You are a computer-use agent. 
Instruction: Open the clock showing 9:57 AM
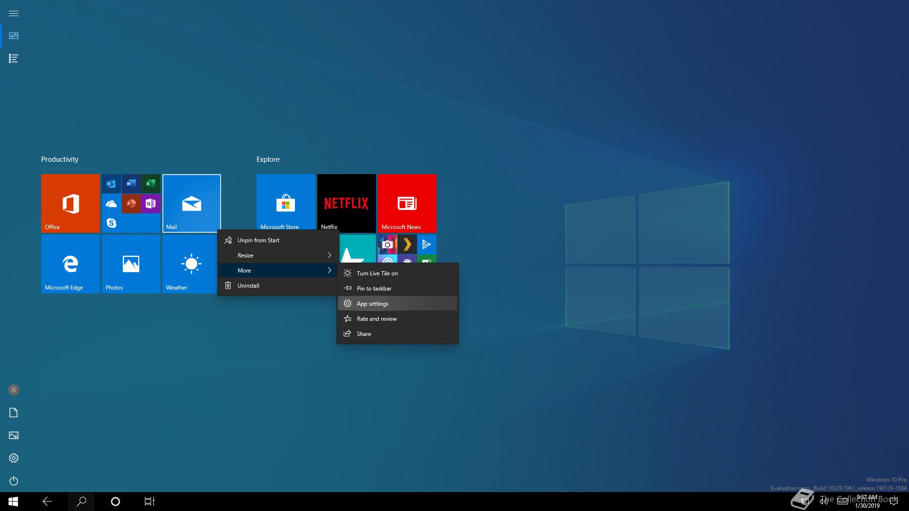coord(867,502)
